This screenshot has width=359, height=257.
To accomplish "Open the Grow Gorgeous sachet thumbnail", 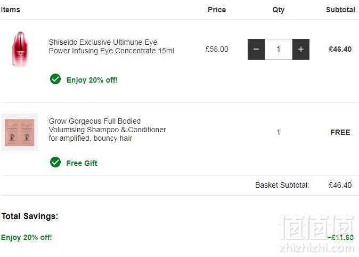I will (x=20, y=132).
